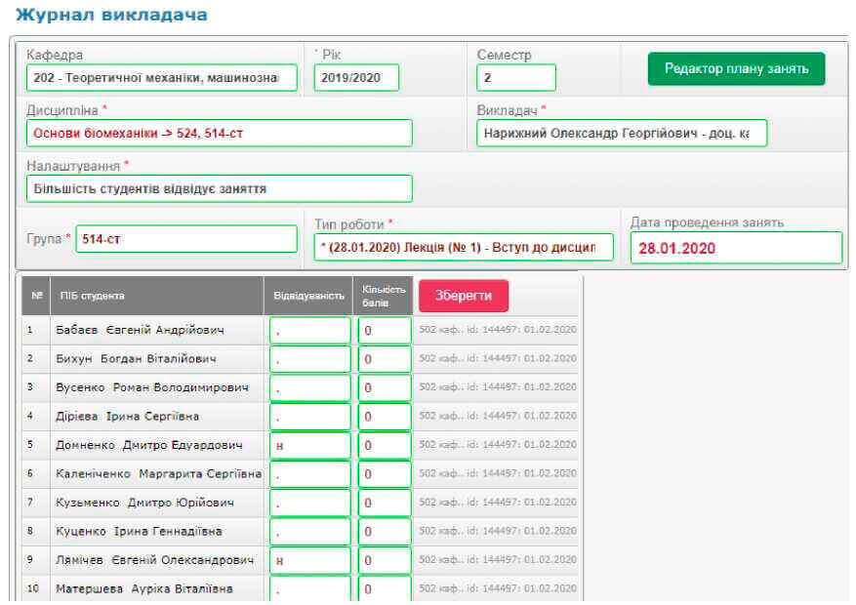Click points field for Каленіченко Маргарита

[x=384, y=474]
